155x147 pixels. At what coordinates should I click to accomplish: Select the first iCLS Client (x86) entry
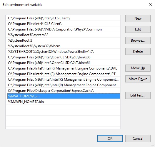pyautogui.click(x=64, y=18)
